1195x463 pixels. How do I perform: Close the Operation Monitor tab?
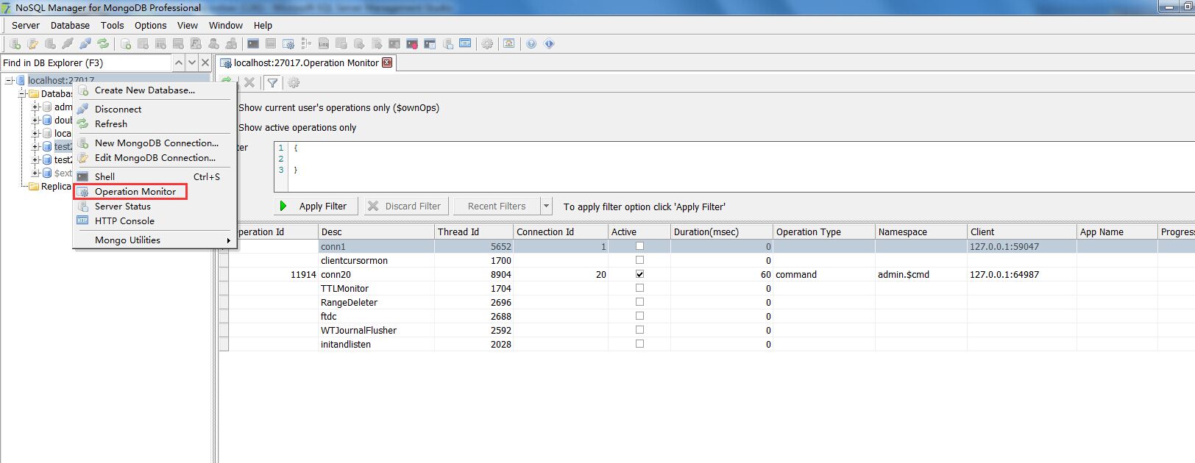tap(387, 62)
